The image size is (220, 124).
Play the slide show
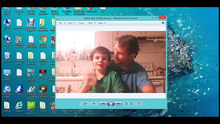point(111,104)
